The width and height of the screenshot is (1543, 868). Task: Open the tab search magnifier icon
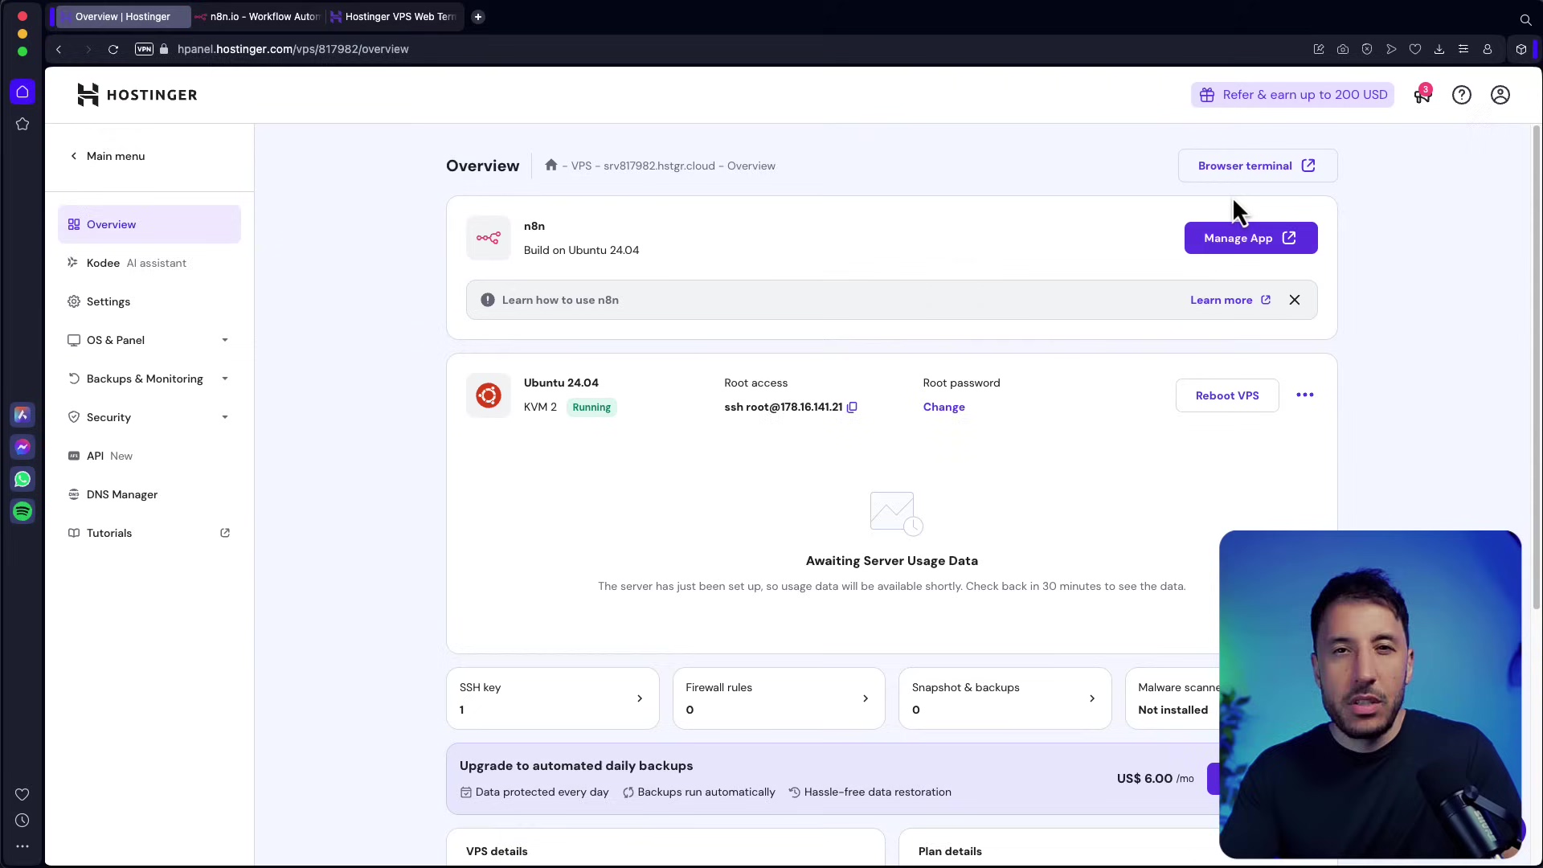[1525, 19]
